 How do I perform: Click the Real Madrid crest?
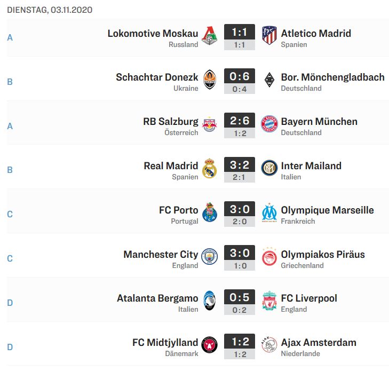coord(209,168)
